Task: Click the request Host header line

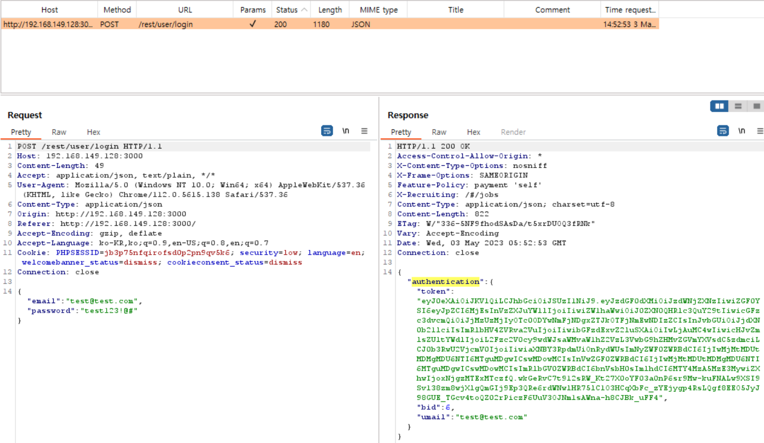Action: click(x=80, y=156)
